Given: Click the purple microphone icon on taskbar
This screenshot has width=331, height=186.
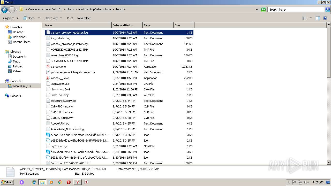Looking at the screenshot, I should (22, 182).
